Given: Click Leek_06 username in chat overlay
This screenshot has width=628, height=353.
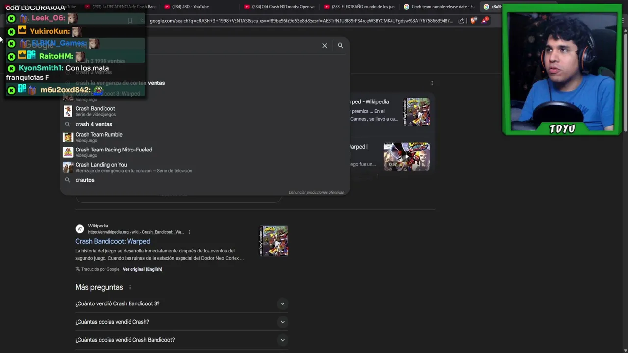Looking at the screenshot, I should 48,18.
